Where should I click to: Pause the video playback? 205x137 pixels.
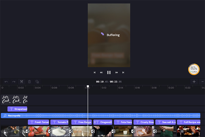point(109,72)
